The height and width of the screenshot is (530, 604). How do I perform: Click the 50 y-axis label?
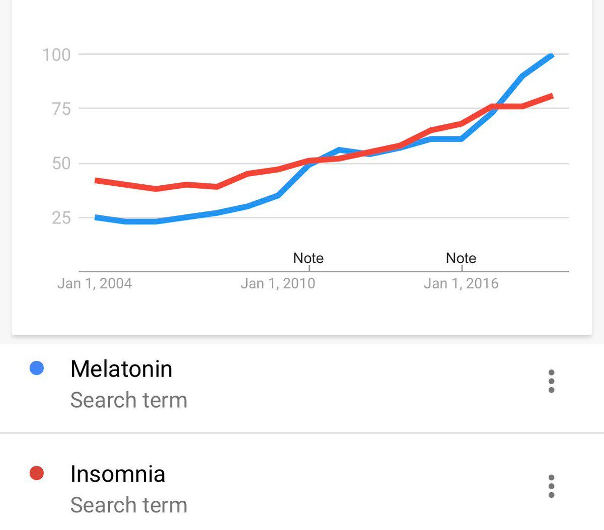pyautogui.click(x=61, y=164)
